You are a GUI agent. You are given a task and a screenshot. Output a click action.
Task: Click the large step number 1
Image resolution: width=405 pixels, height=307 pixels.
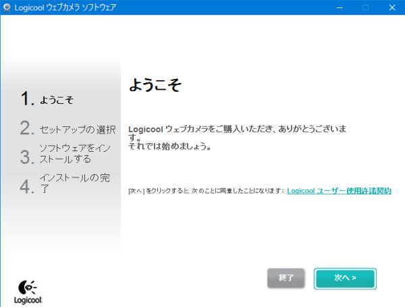27,99
